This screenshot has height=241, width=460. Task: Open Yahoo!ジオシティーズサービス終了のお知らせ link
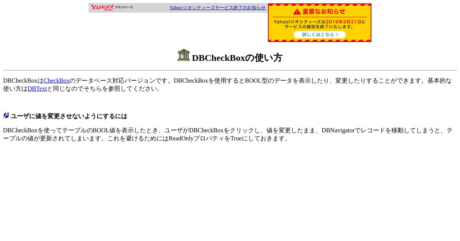217,8
